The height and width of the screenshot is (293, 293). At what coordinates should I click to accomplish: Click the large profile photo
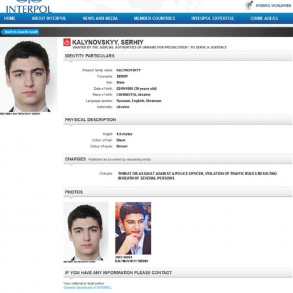29,75
